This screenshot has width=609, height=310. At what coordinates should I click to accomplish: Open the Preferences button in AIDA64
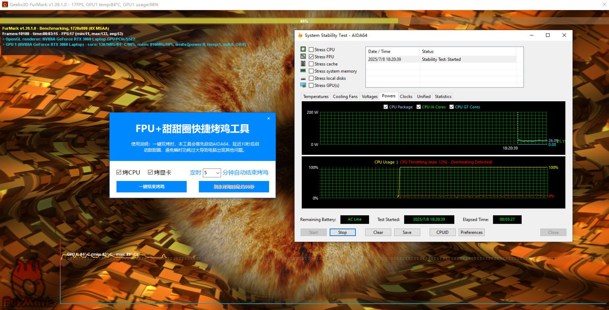pyautogui.click(x=471, y=232)
